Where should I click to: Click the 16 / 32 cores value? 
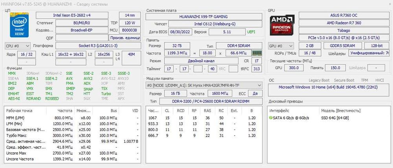27,54
